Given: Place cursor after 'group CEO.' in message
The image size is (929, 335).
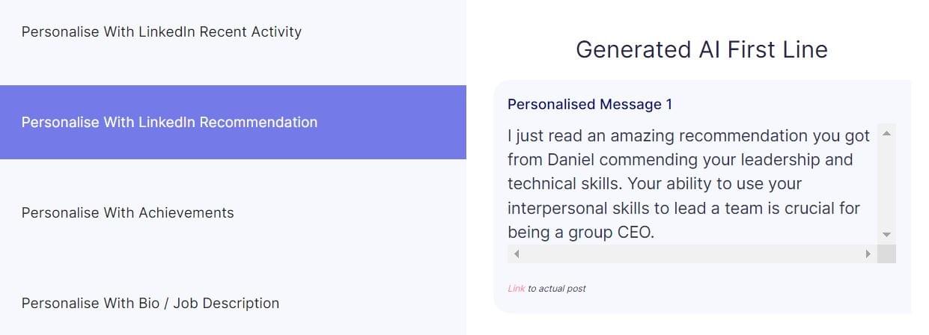Looking at the screenshot, I should pos(656,233).
